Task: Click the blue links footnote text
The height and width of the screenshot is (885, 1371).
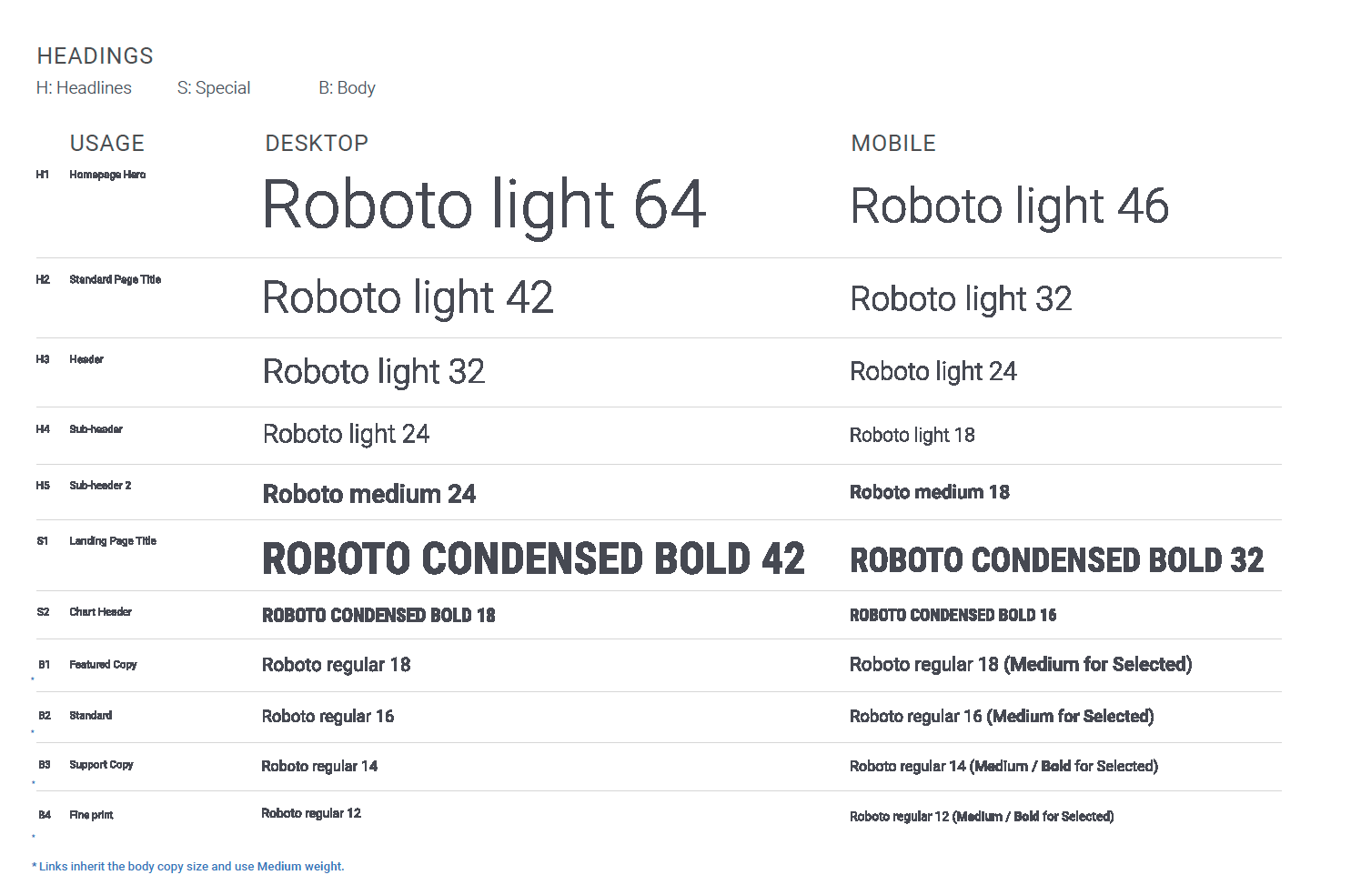Action: (x=188, y=867)
